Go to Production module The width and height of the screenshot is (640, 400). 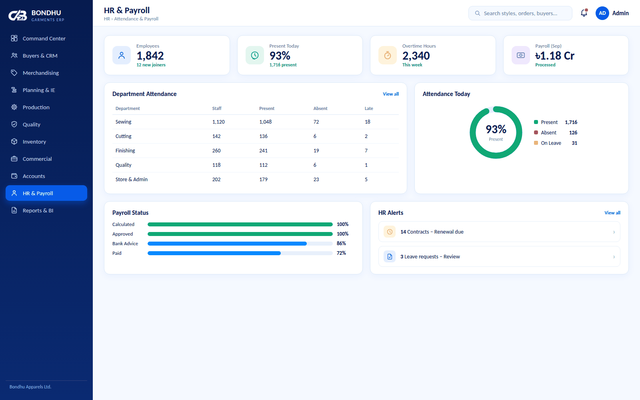(x=46, y=107)
